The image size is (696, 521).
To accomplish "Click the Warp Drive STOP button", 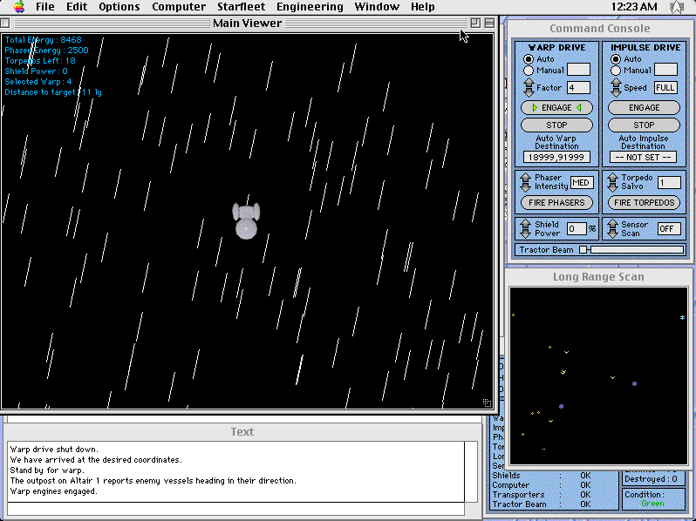I will tap(556, 125).
